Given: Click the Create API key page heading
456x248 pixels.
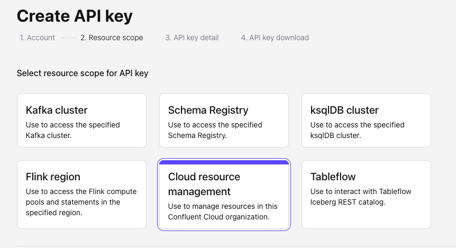Looking at the screenshot, I should click(x=75, y=16).
